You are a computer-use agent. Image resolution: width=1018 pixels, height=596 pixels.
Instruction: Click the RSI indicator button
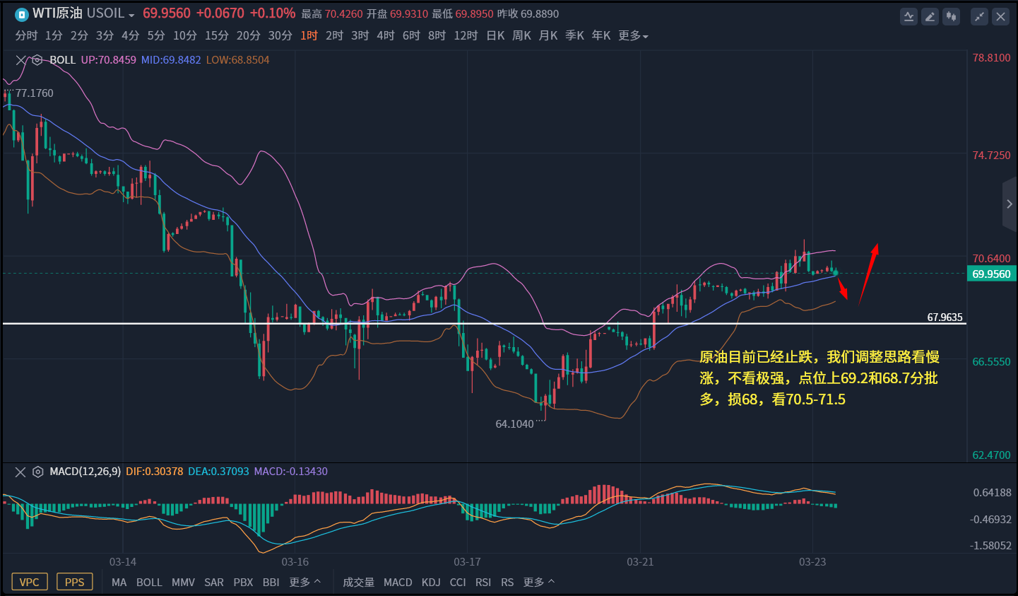pyautogui.click(x=483, y=582)
